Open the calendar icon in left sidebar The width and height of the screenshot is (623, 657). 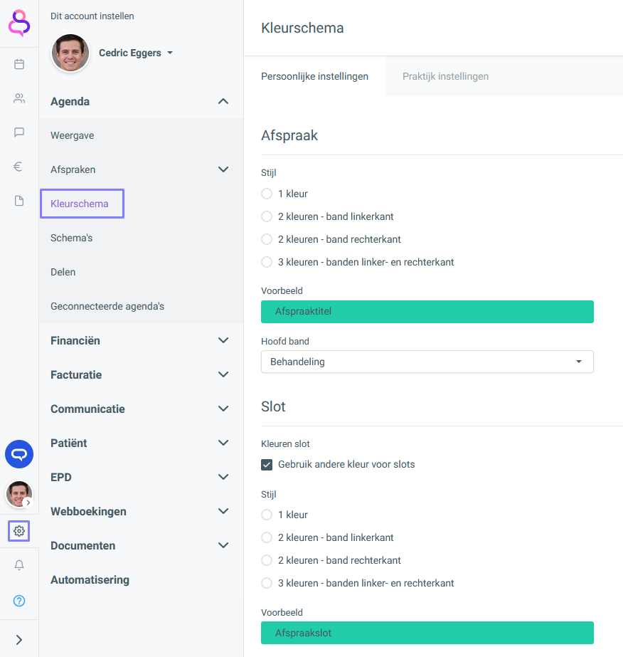tap(19, 64)
